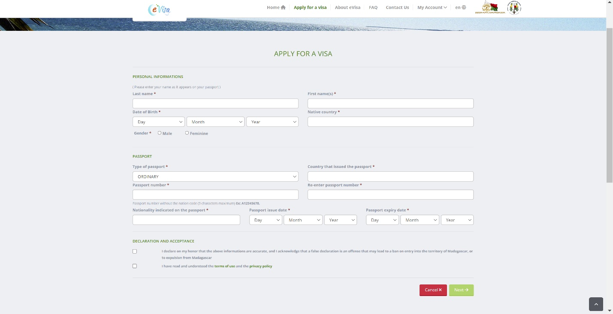Open the My Account menu
This screenshot has width=613, height=314.
[432, 7]
